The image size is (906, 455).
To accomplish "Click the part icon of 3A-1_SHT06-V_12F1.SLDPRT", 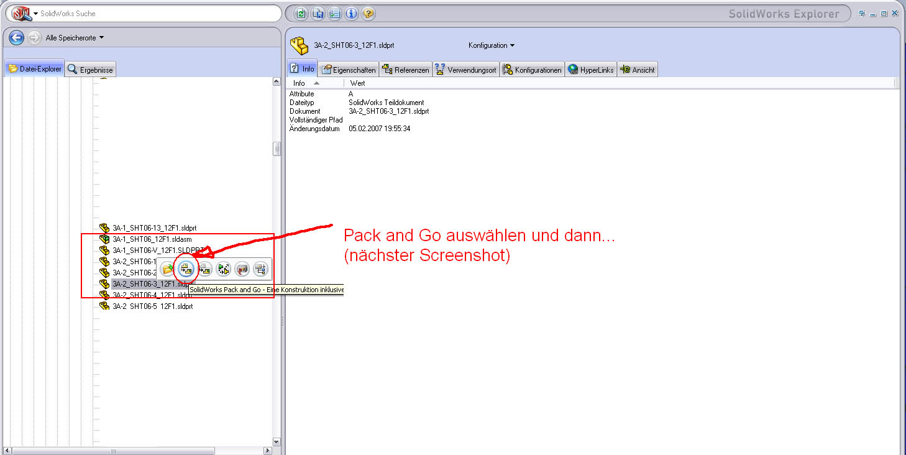I will [x=104, y=250].
